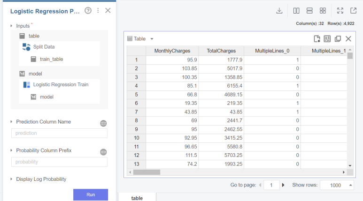
Task: Download the table data
Action: 279,11
